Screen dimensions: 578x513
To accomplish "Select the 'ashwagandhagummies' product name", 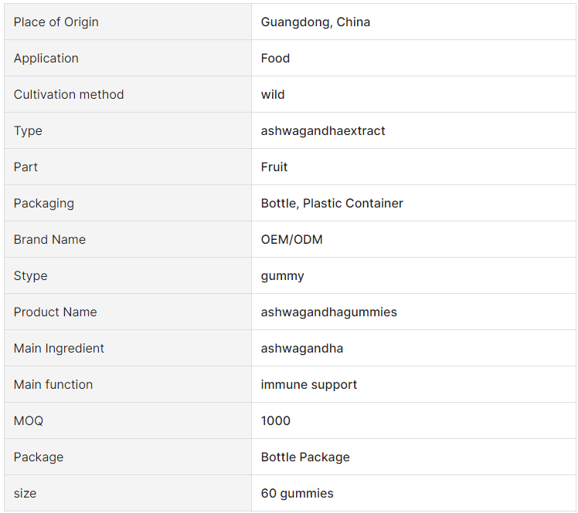I will [329, 312].
